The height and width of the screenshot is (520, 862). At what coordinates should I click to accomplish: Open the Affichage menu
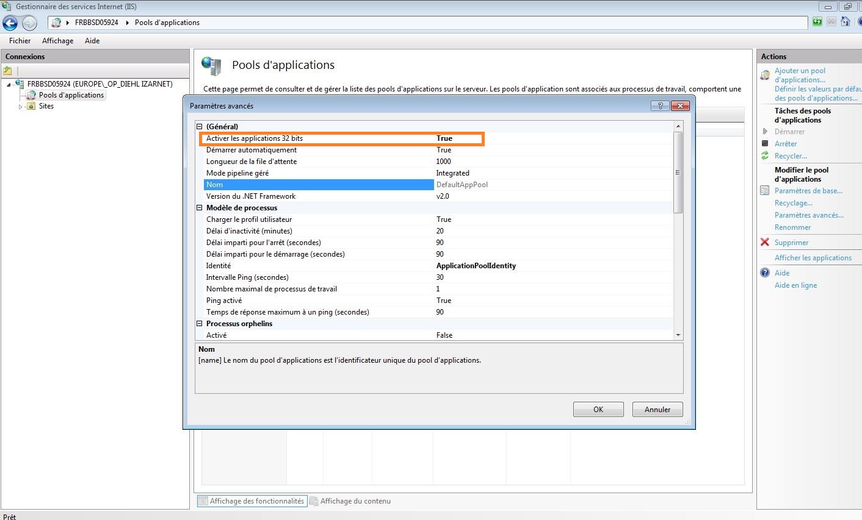[x=57, y=41]
